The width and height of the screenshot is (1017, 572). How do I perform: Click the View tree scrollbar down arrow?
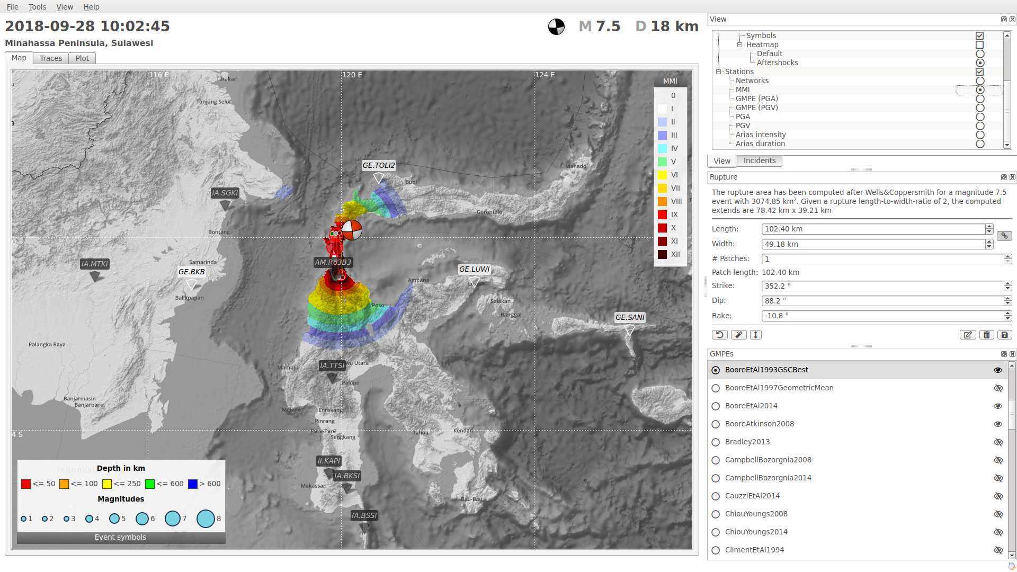(x=1007, y=145)
